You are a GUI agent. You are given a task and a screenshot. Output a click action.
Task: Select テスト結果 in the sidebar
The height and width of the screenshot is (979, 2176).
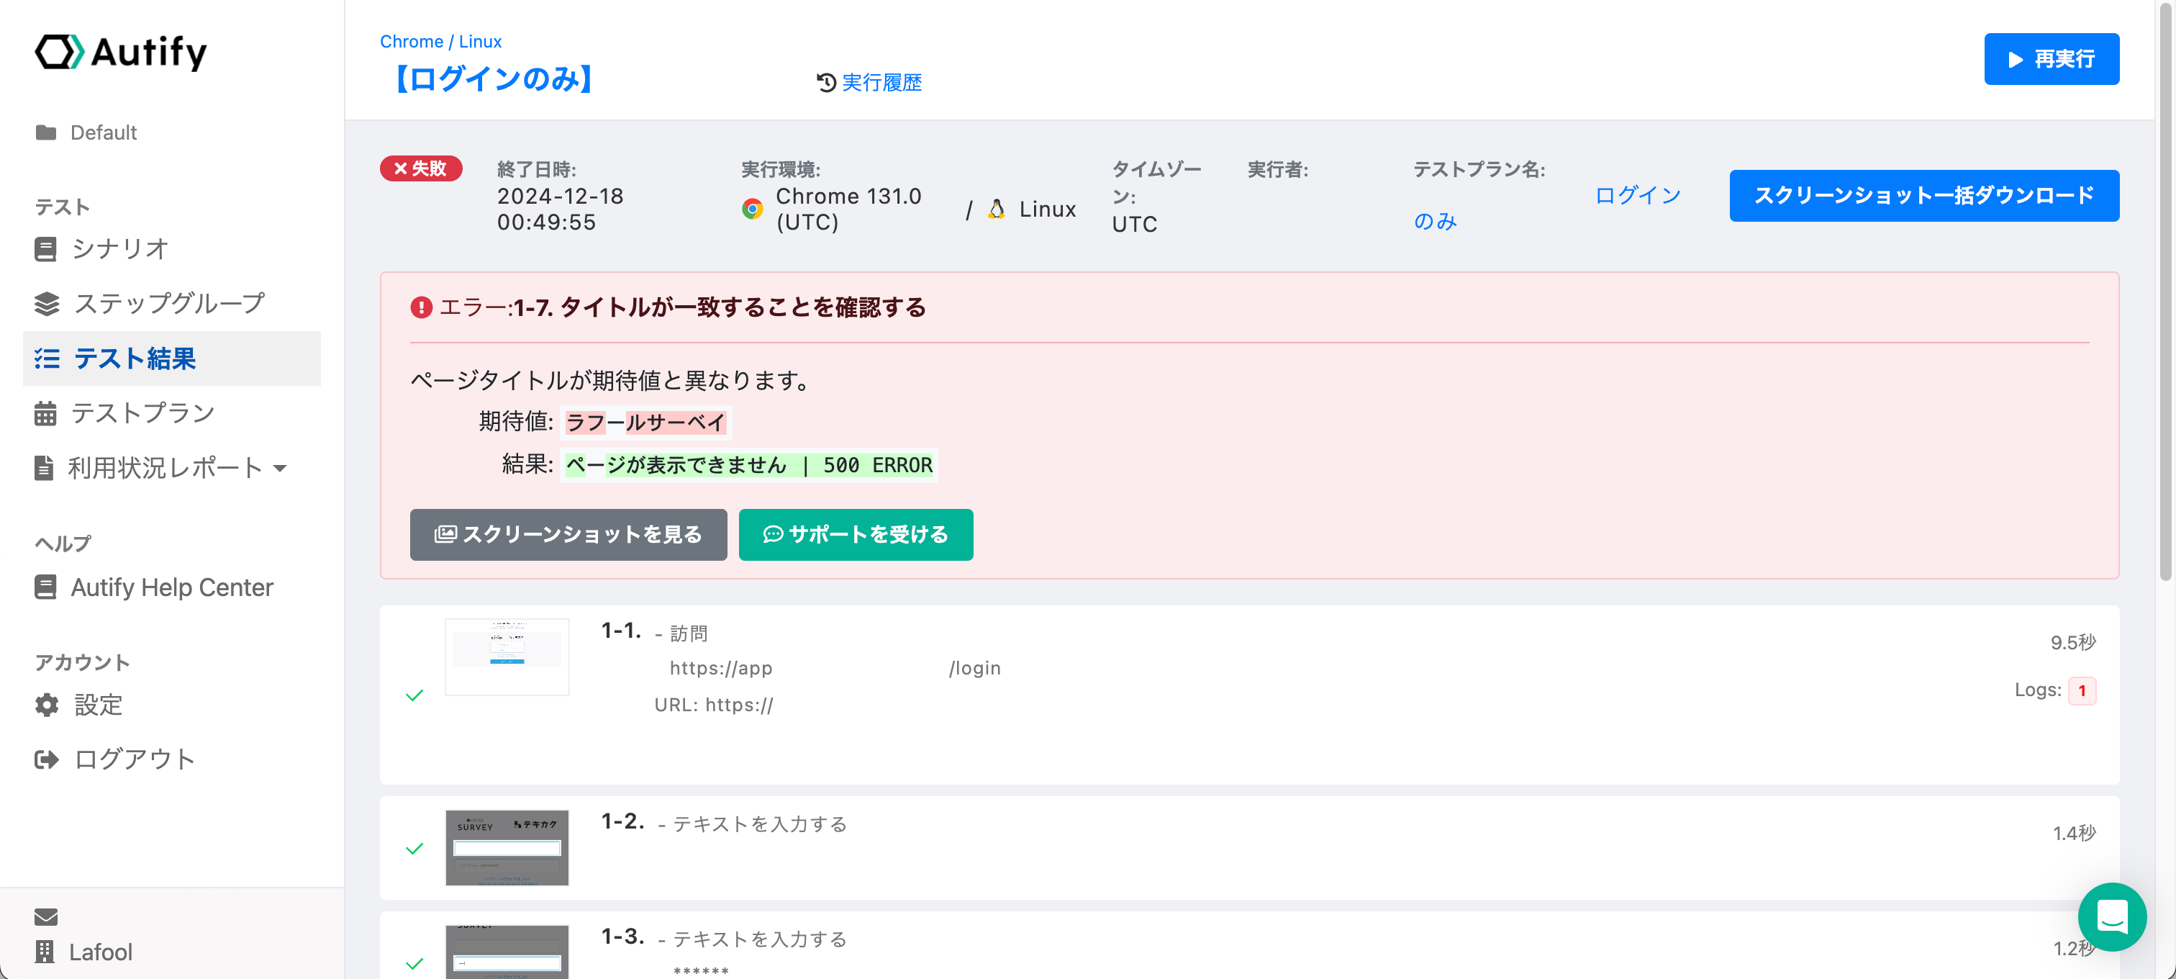pos(135,358)
